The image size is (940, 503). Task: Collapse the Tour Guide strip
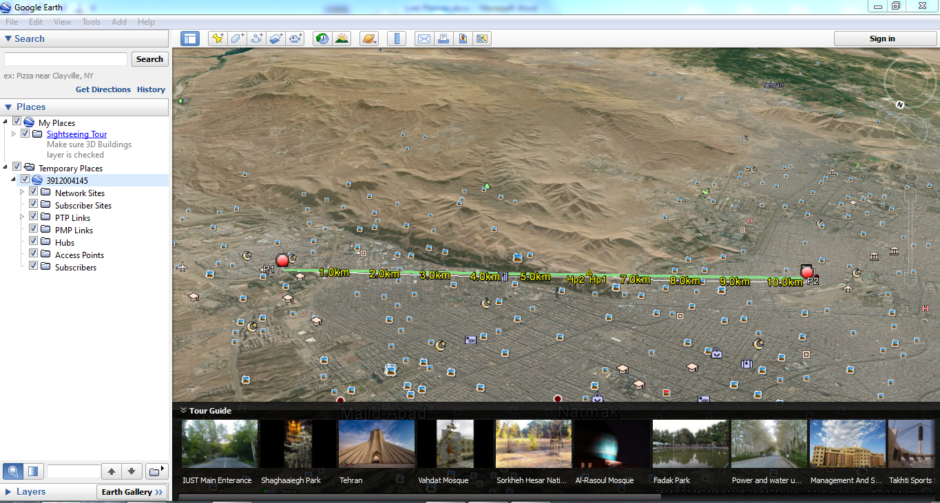coord(183,410)
